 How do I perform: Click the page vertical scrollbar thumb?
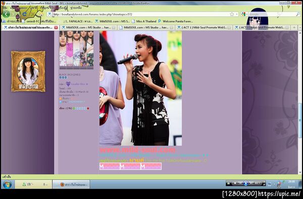[x=300, y=120]
